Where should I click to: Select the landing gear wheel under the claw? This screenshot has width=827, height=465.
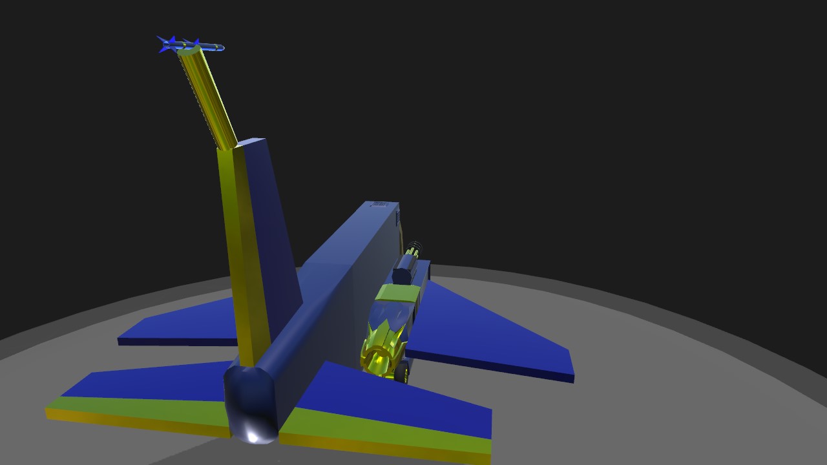403,373
